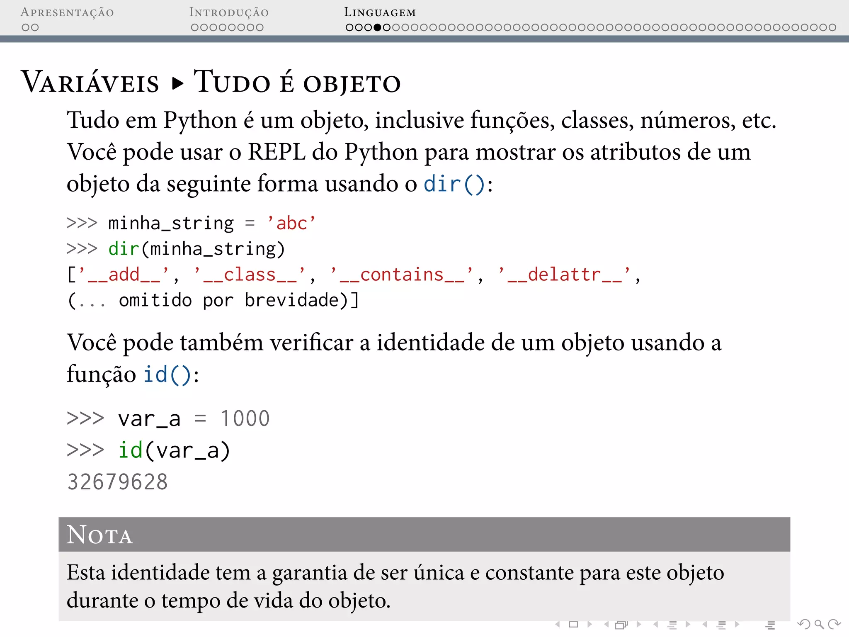Go to next section arrow
This screenshot has height=637, width=849.
point(737,624)
